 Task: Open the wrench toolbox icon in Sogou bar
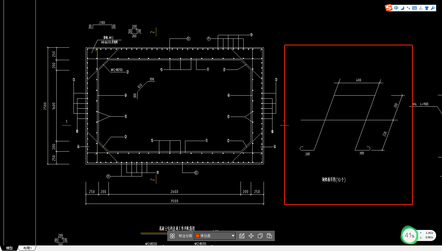(x=433, y=8)
